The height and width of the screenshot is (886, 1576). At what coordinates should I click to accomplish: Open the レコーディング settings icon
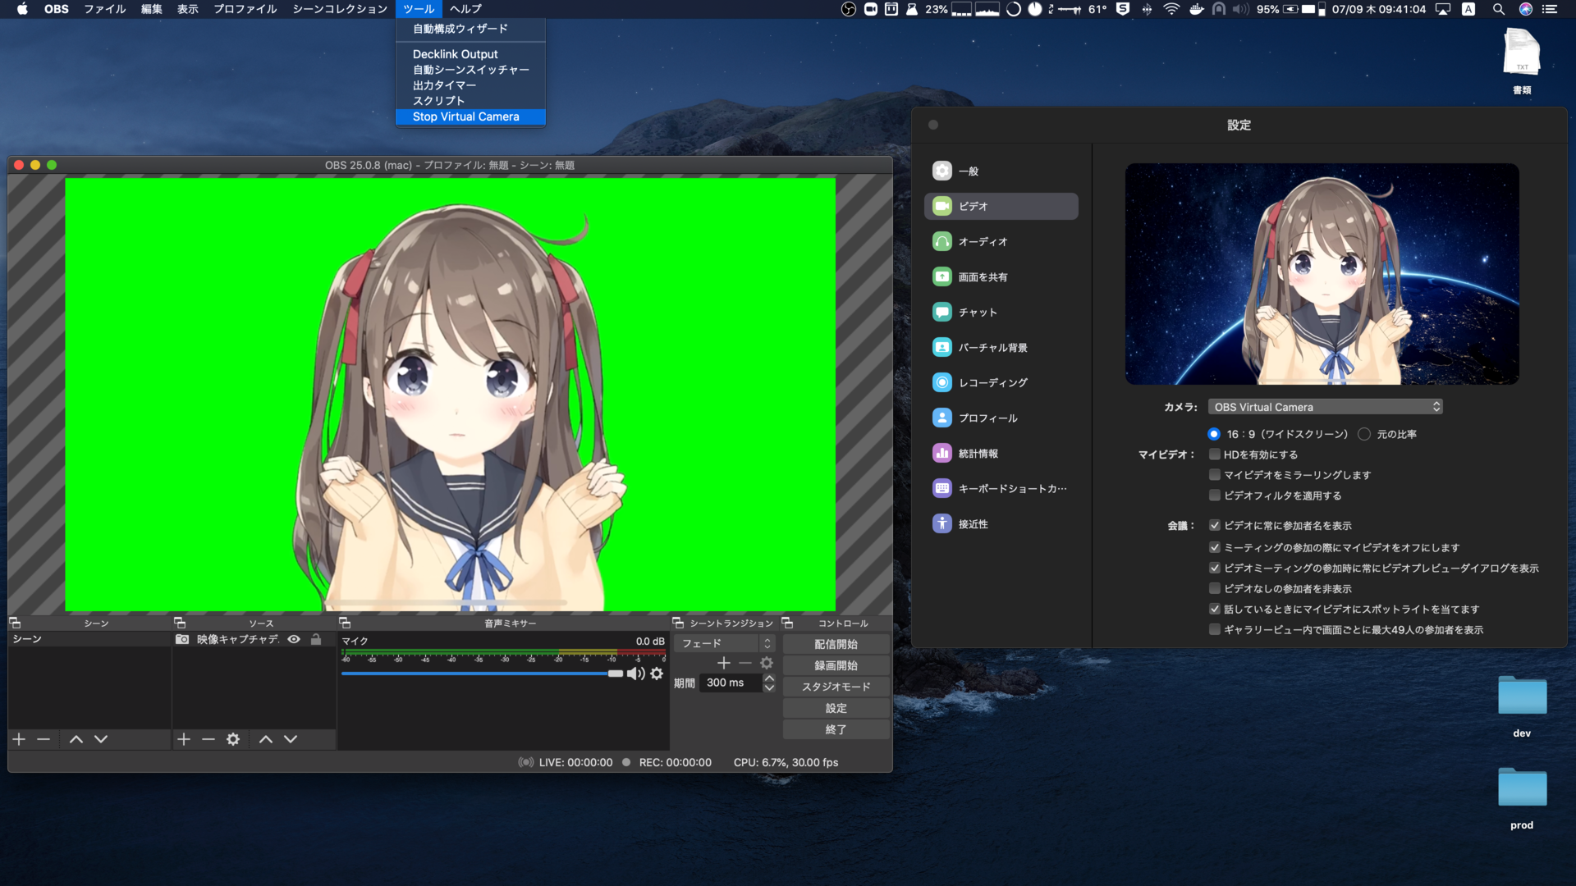pyautogui.click(x=942, y=382)
